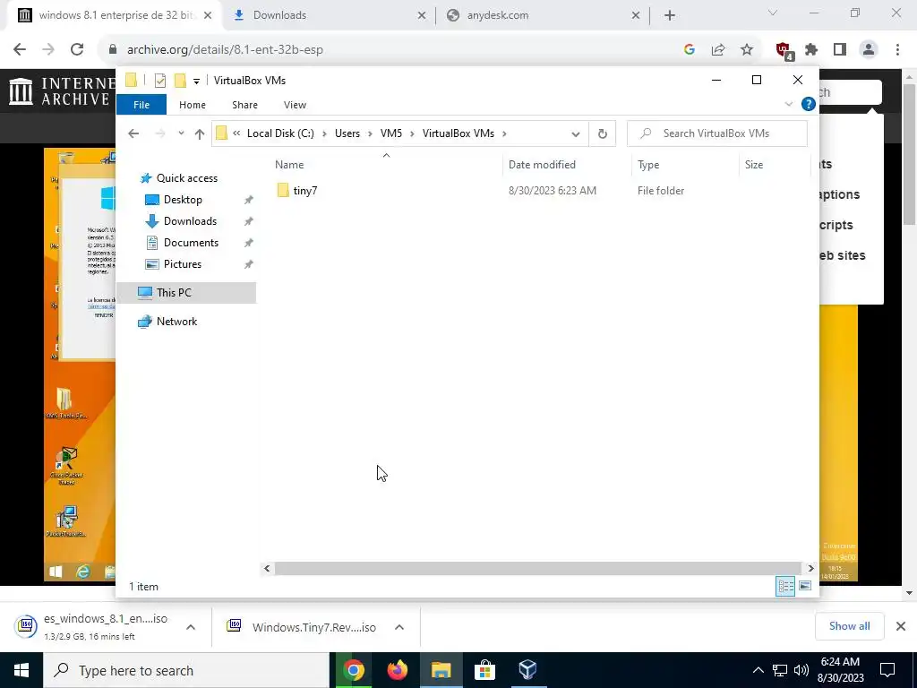
Task: Open the File ribbon tab
Action: [x=141, y=105]
